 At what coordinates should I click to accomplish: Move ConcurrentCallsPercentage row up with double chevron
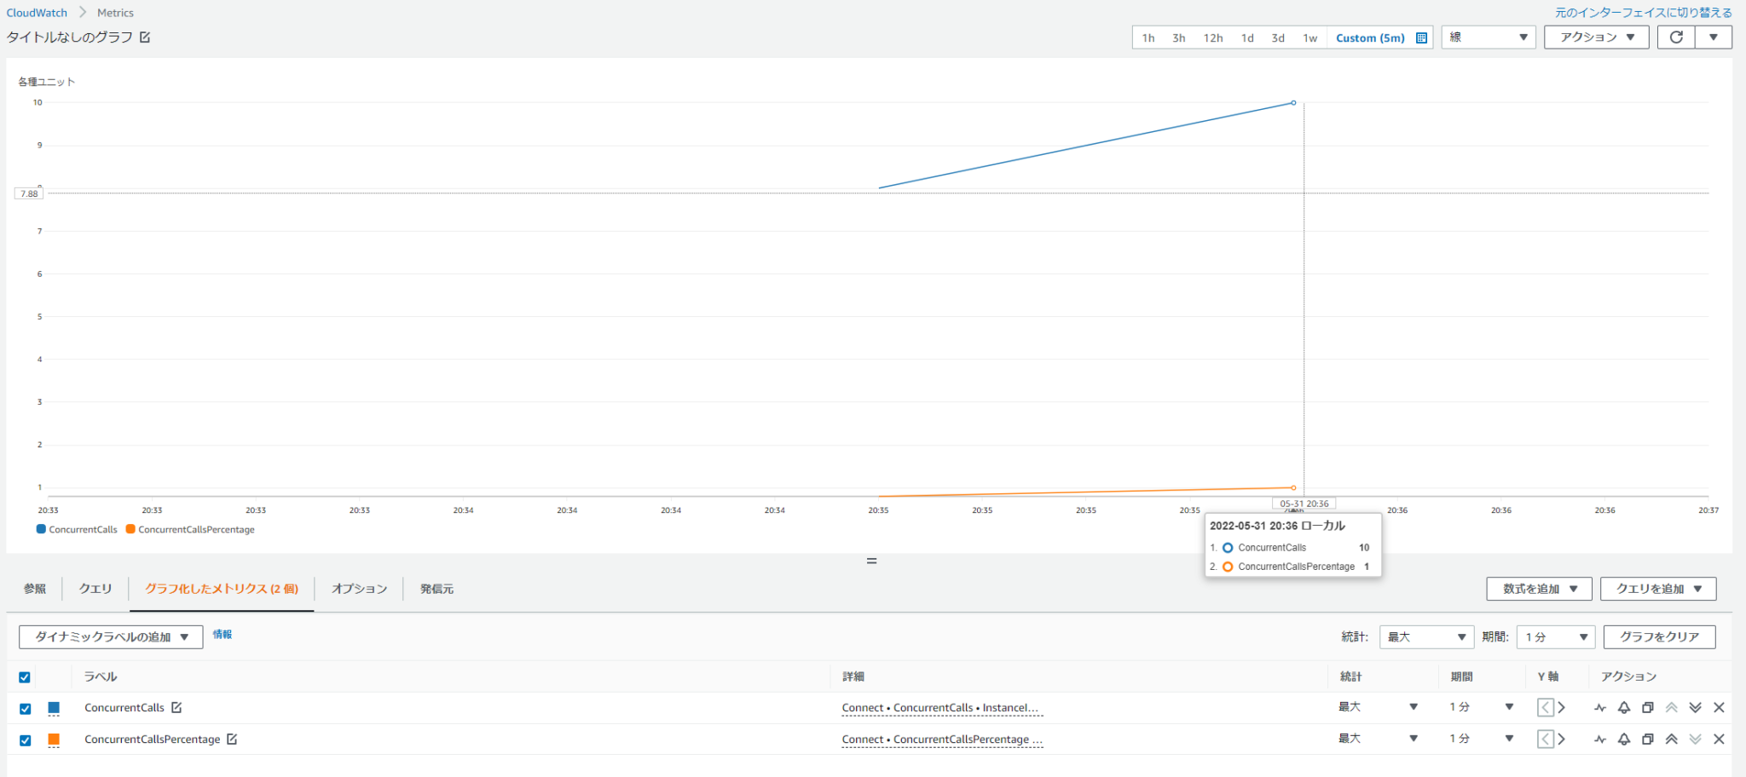click(x=1672, y=740)
